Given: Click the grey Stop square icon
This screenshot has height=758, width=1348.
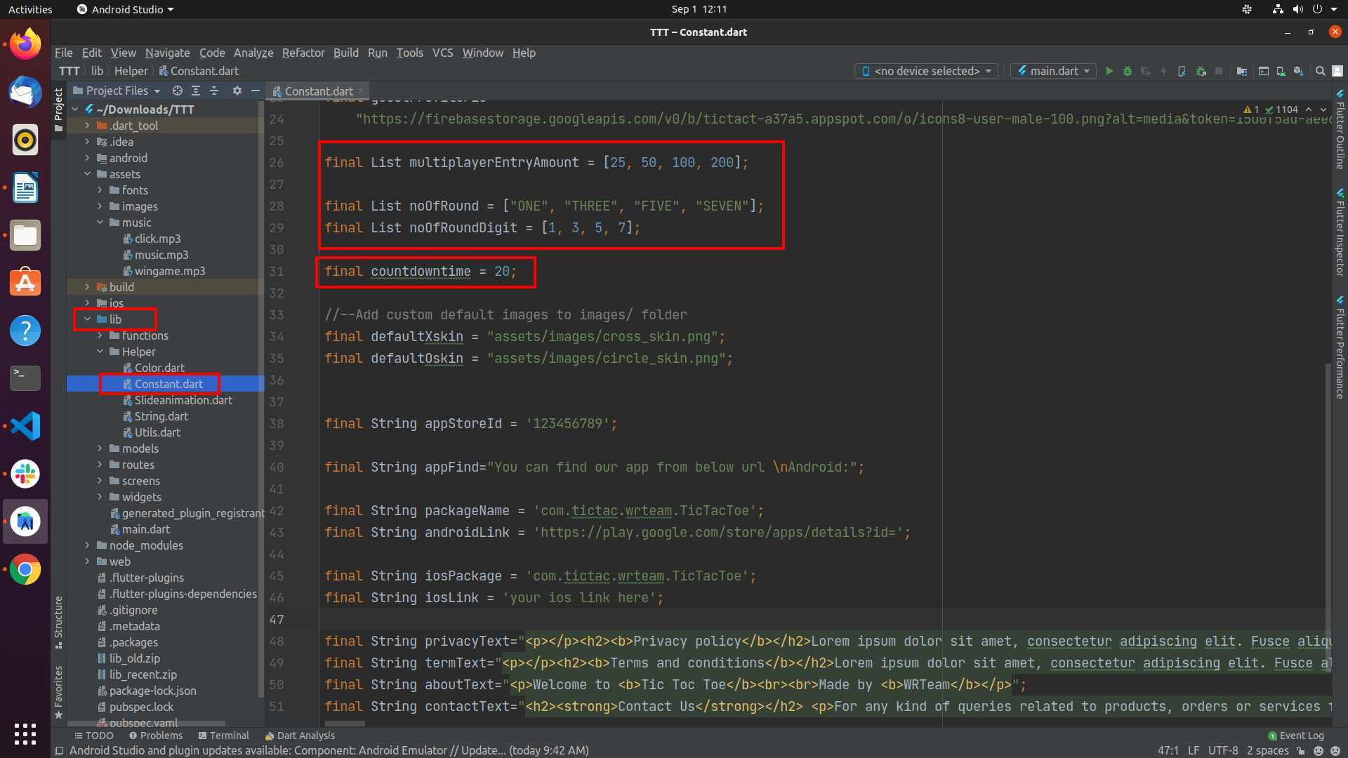Looking at the screenshot, I should click(x=1219, y=71).
